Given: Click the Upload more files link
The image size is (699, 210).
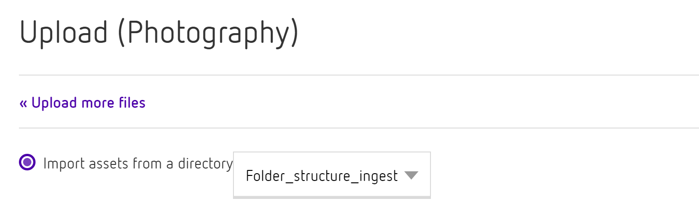Looking at the screenshot, I should tap(83, 103).
